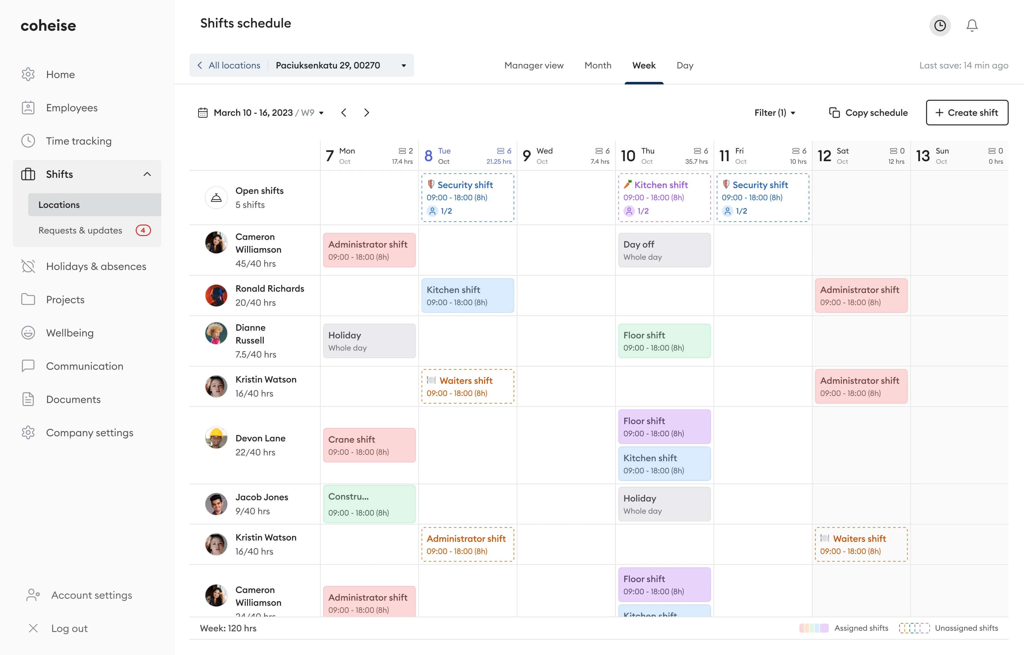Click the calendar icon beside the date range

point(203,113)
